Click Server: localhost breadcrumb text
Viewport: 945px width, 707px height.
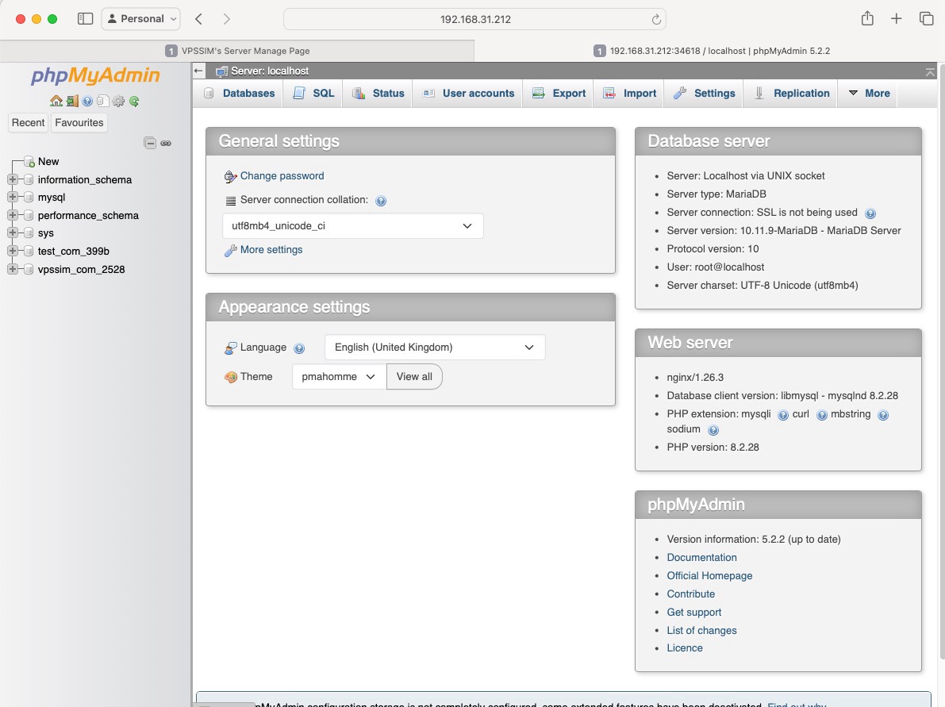pyautogui.click(x=270, y=71)
